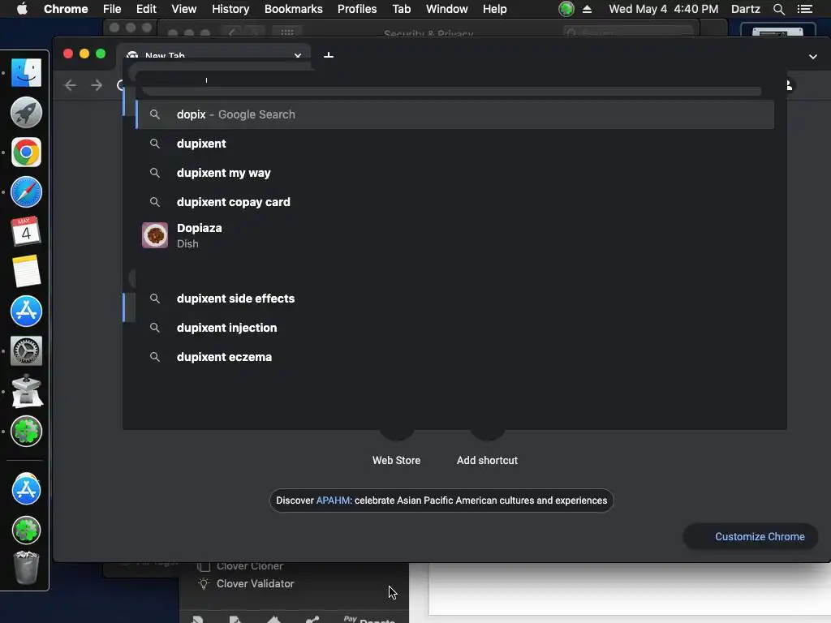Click the green globe status icon in menu bar

click(x=566, y=9)
